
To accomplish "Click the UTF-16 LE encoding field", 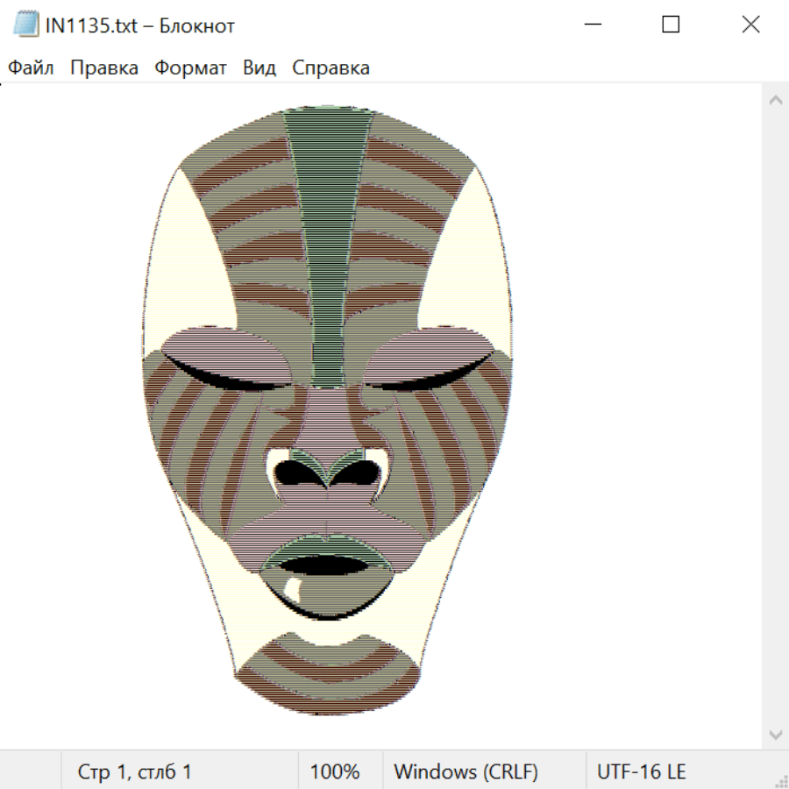I will [641, 771].
